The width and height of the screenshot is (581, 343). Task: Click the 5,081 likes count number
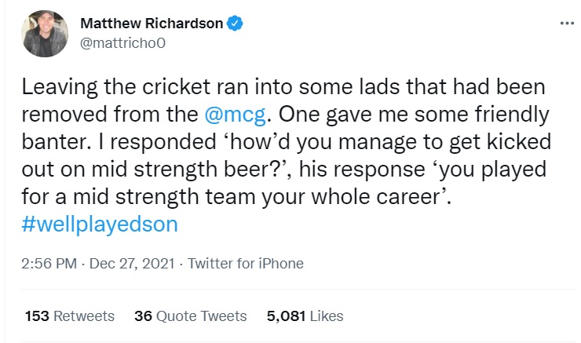[x=288, y=316]
